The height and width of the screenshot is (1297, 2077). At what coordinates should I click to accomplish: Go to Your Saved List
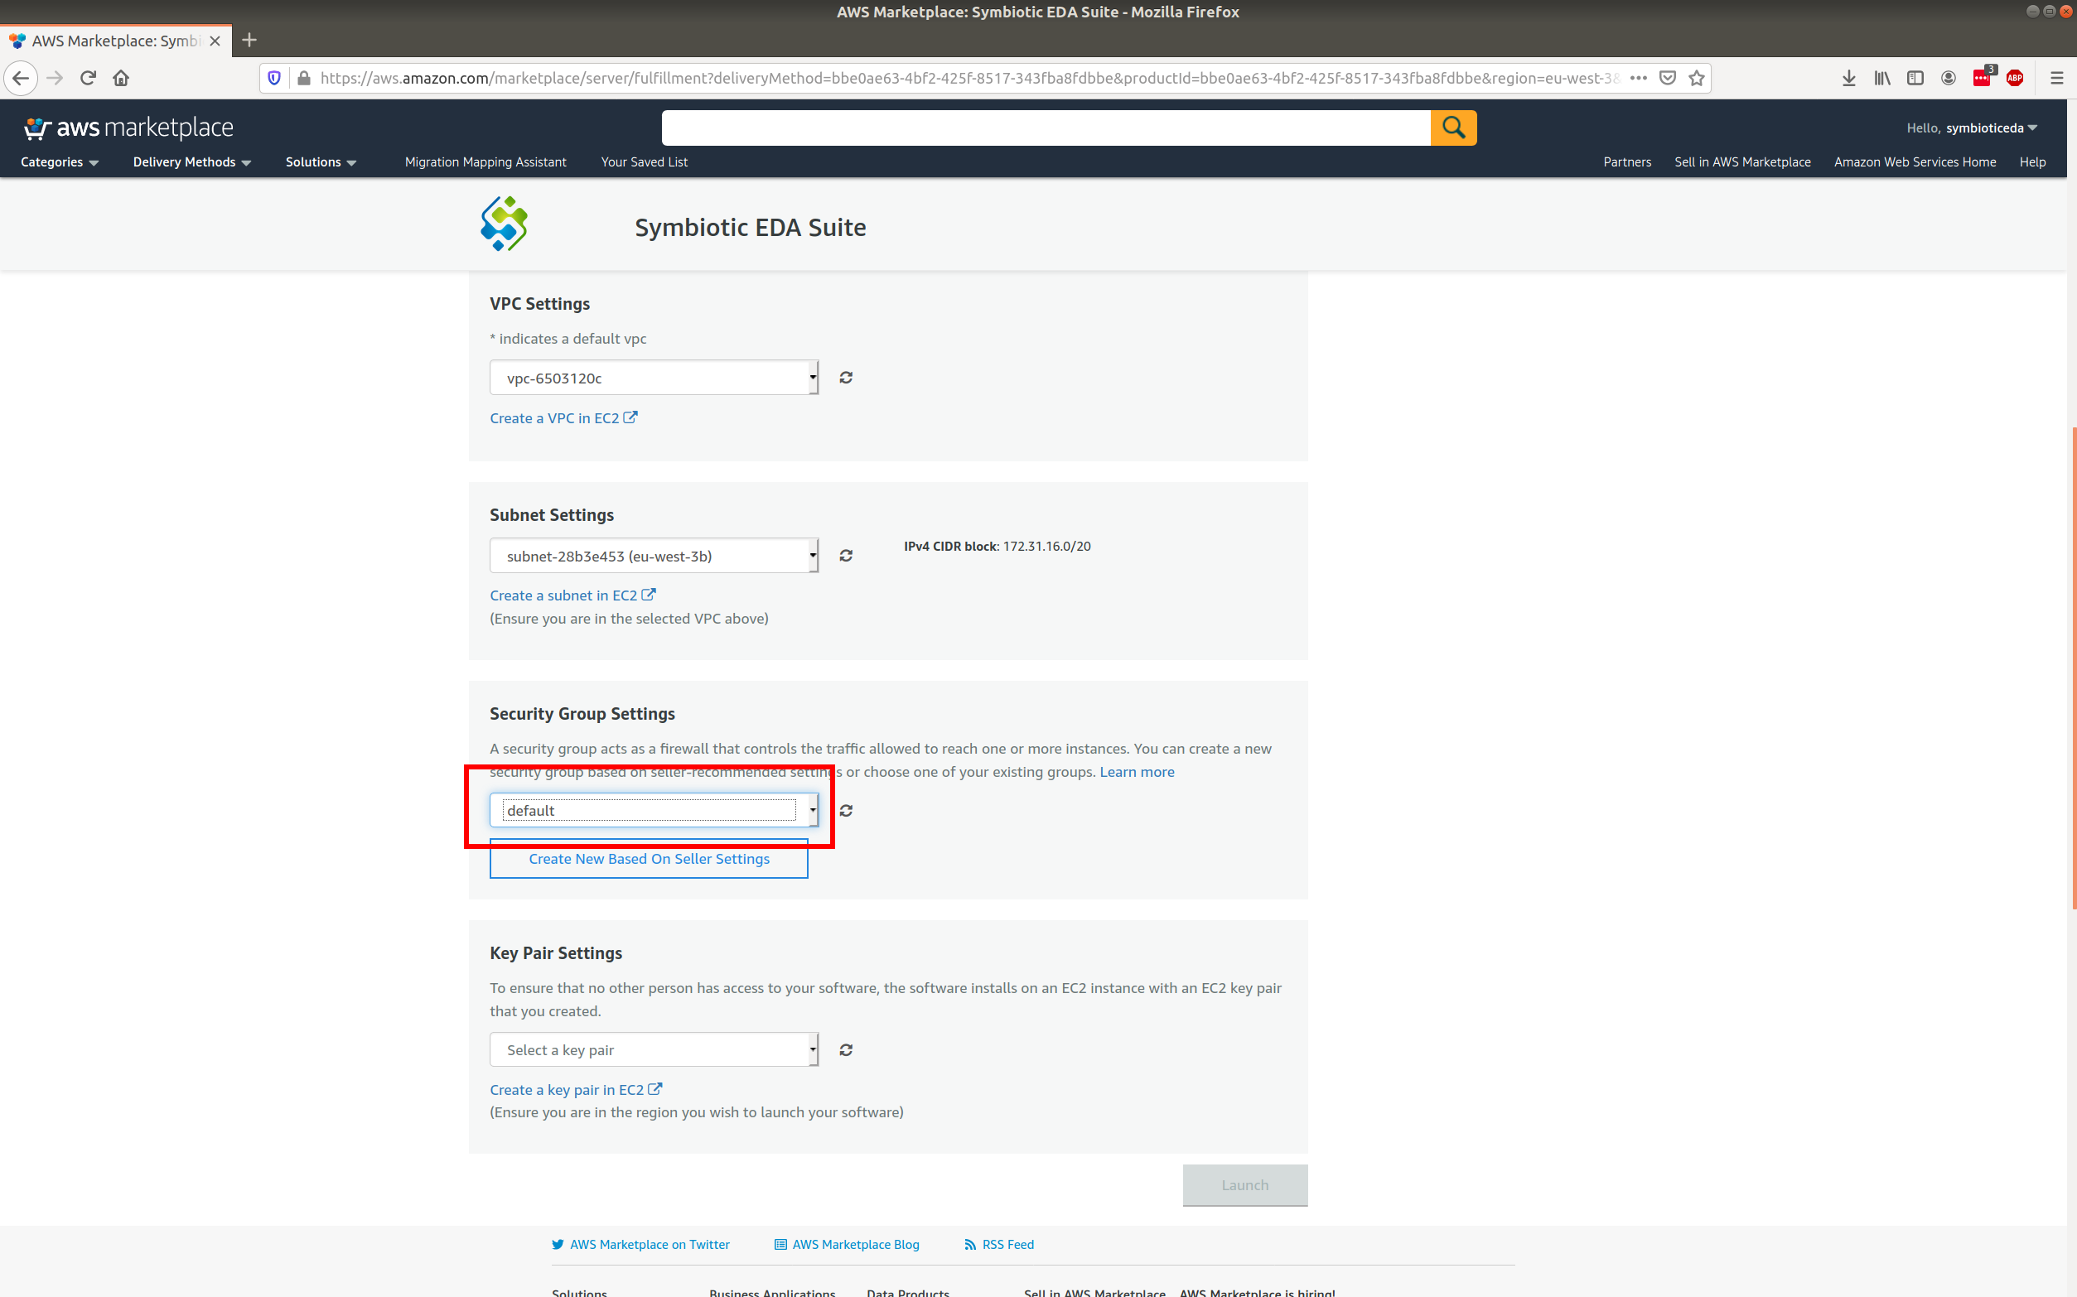click(645, 162)
